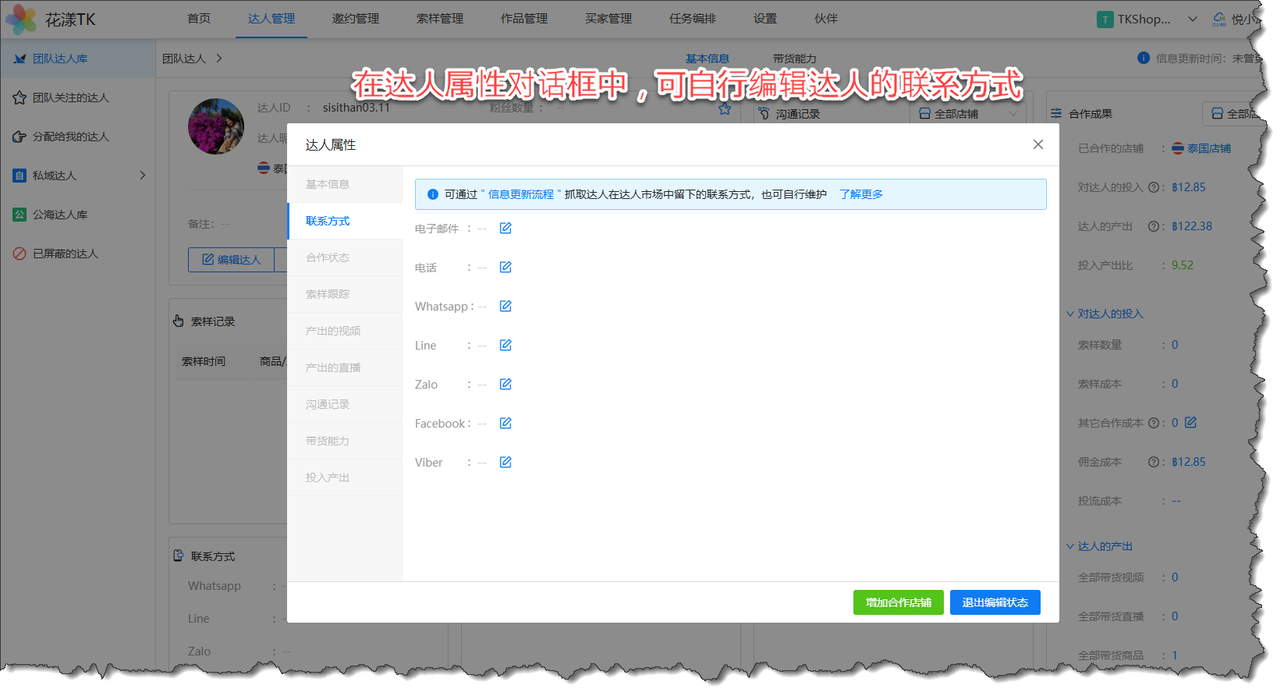Click edit icon next to 电子邮件 field
Image resolution: width=1284 pixels, height=696 pixels.
(x=505, y=229)
